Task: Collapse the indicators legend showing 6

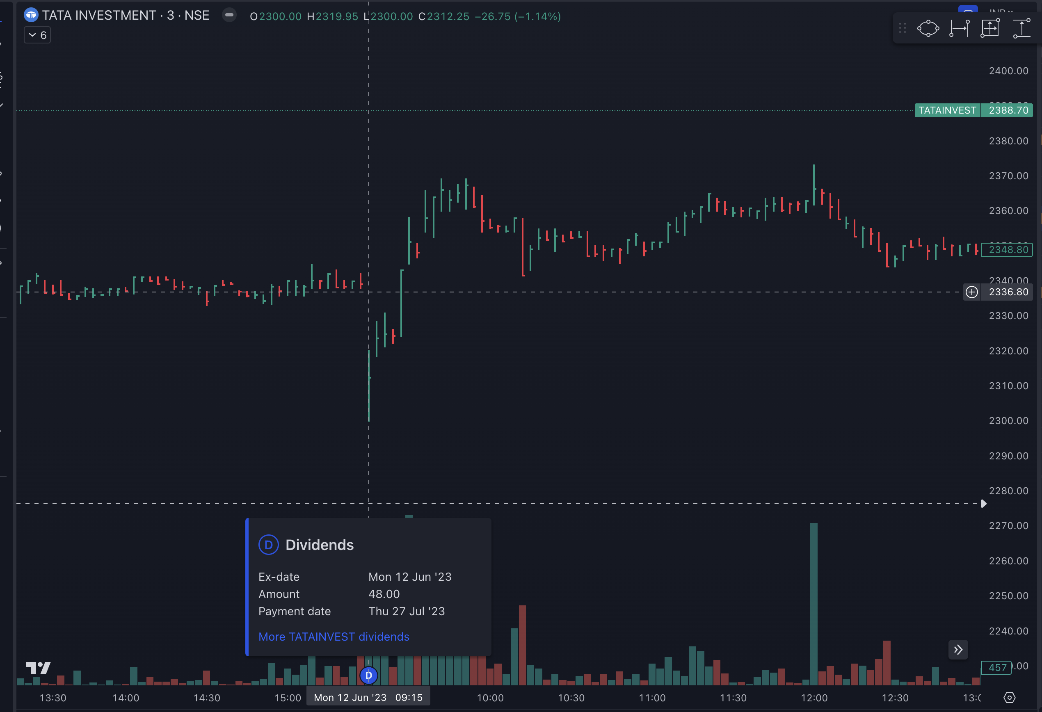Action: click(x=37, y=35)
